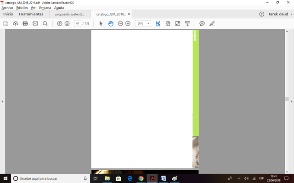Click ESP language indicator

click(x=261, y=178)
